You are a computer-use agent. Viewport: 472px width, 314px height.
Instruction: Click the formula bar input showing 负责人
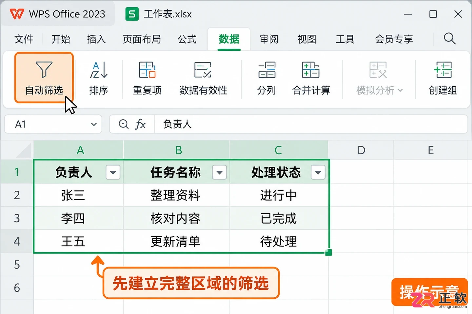(311, 124)
